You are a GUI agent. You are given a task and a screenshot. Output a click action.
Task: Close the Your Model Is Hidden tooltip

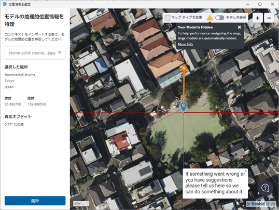[239, 27]
